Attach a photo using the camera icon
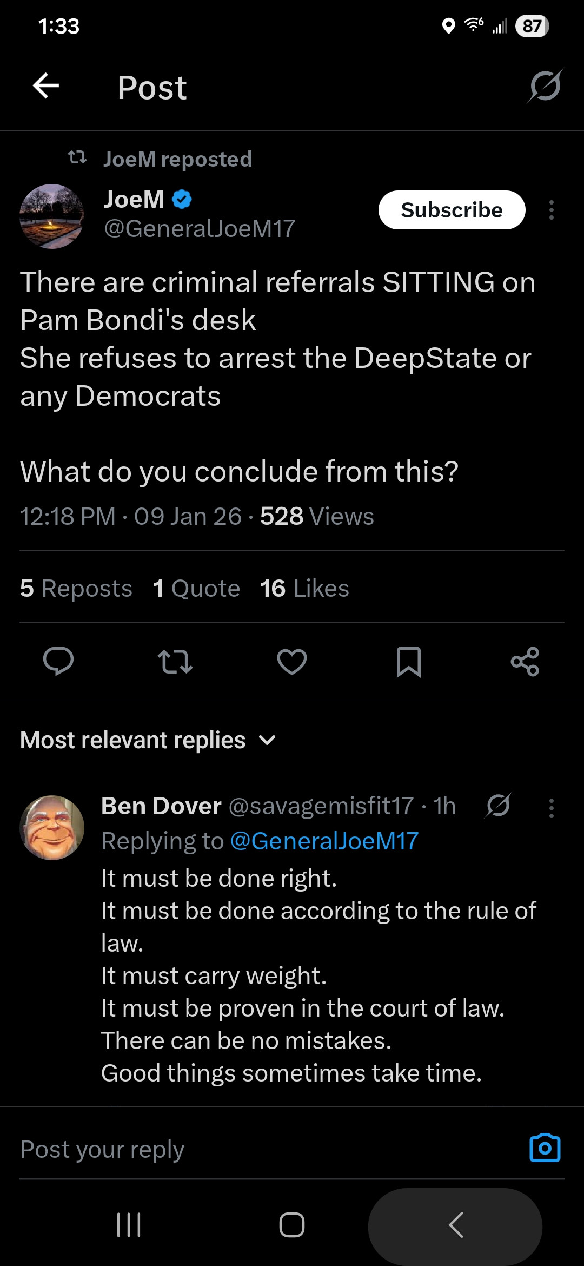 tap(545, 1148)
